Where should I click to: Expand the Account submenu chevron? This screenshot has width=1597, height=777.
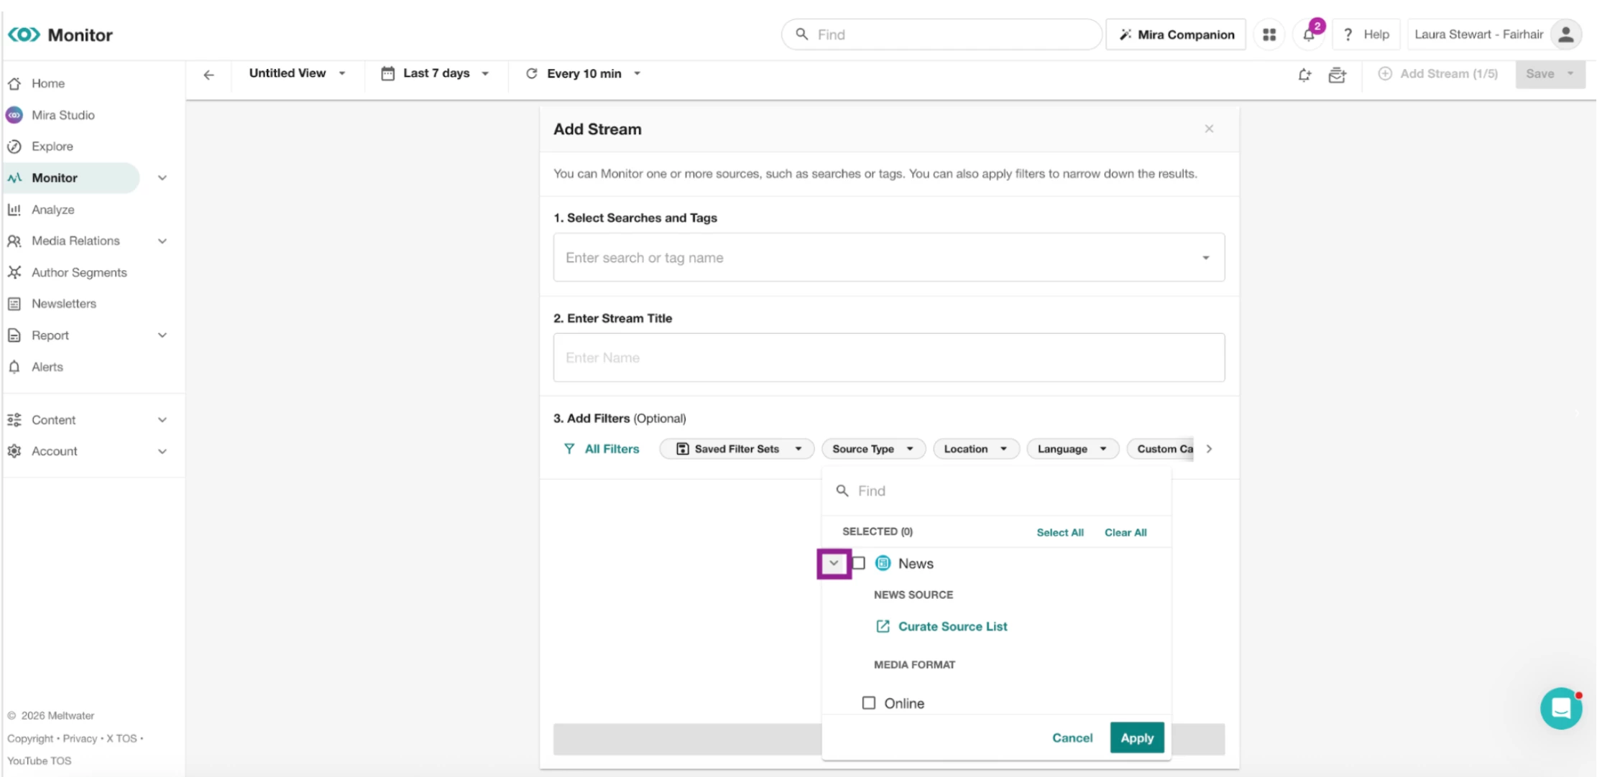(162, 451)
